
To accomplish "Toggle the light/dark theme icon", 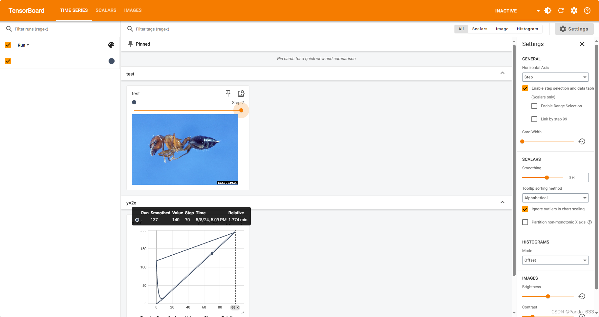I will pyautogui.click(x=548, y=11).
